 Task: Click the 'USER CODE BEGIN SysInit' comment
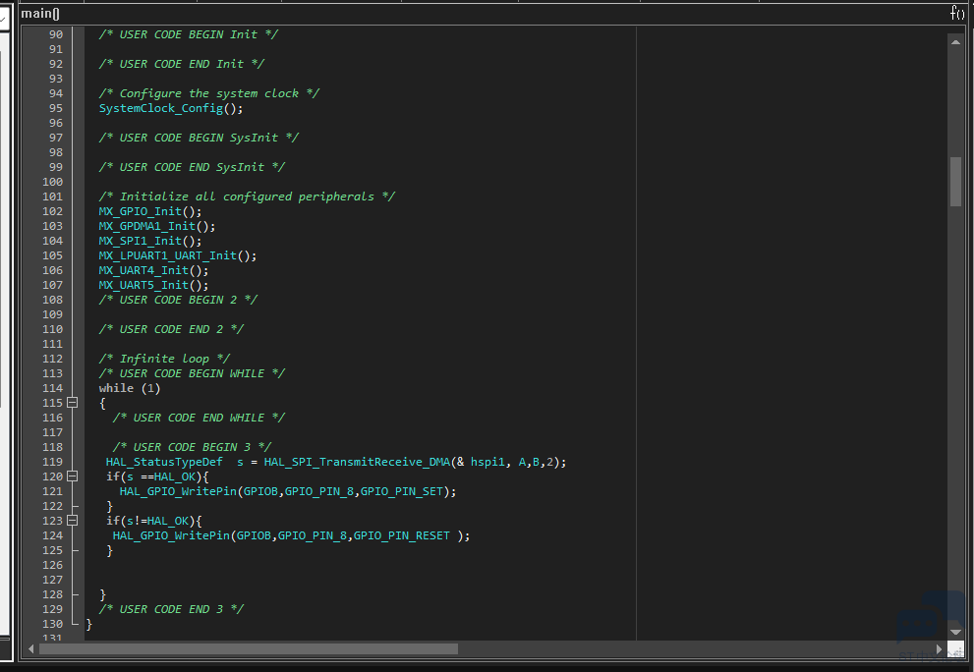click(199, 138)
